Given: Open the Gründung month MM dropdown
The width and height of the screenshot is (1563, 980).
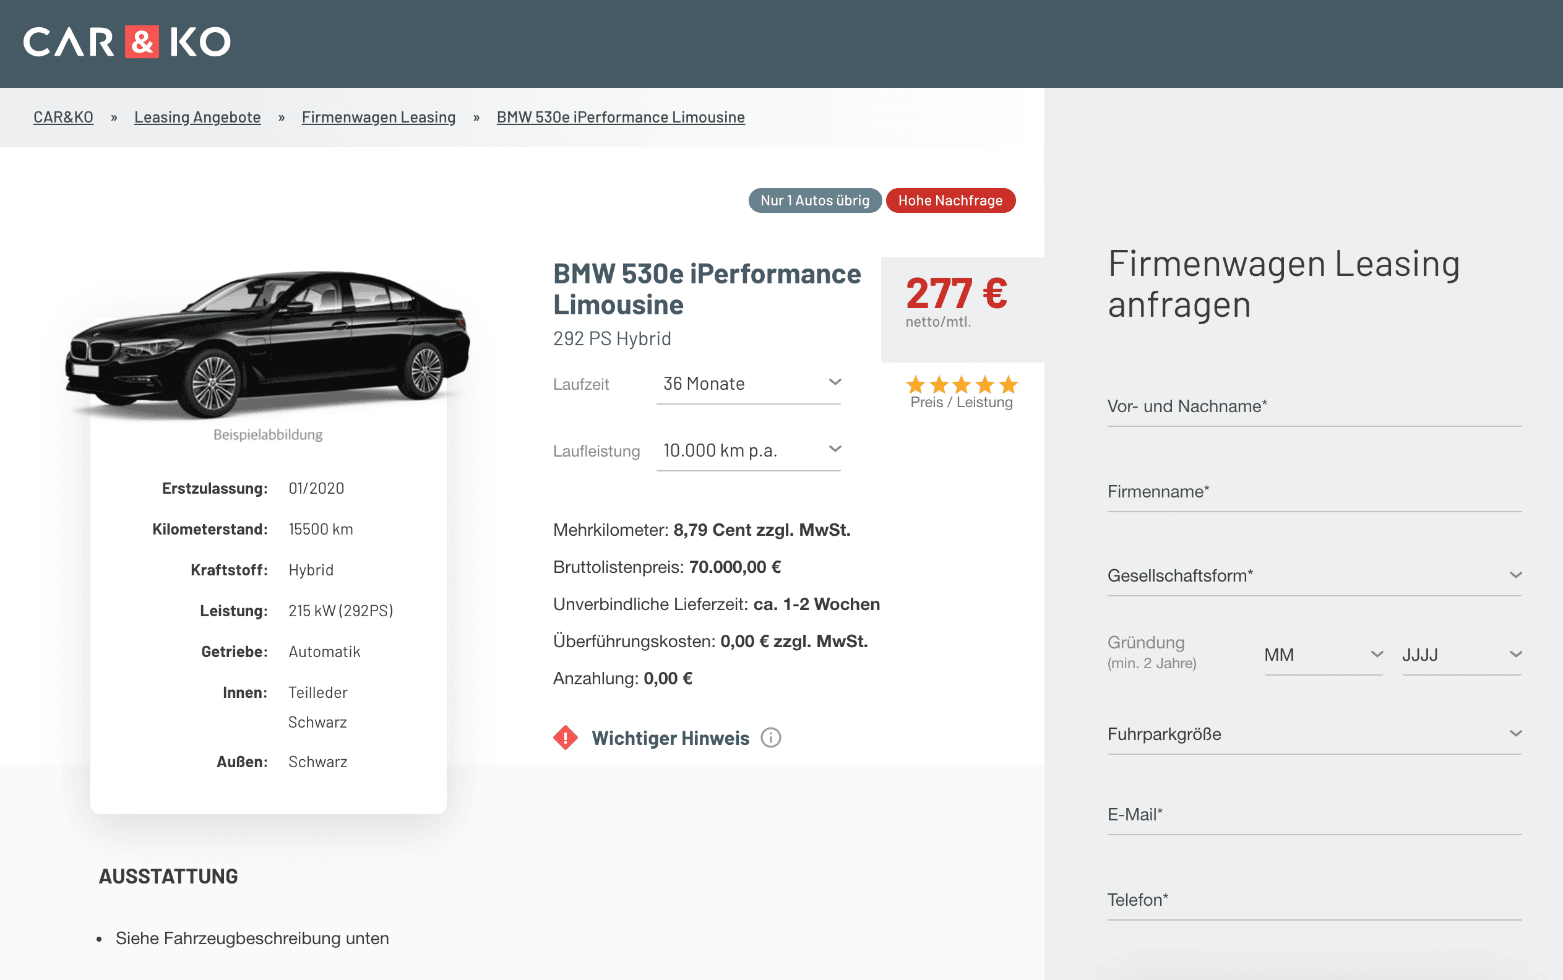Looking at the screenshot, I should click(x=1323, y=655).
